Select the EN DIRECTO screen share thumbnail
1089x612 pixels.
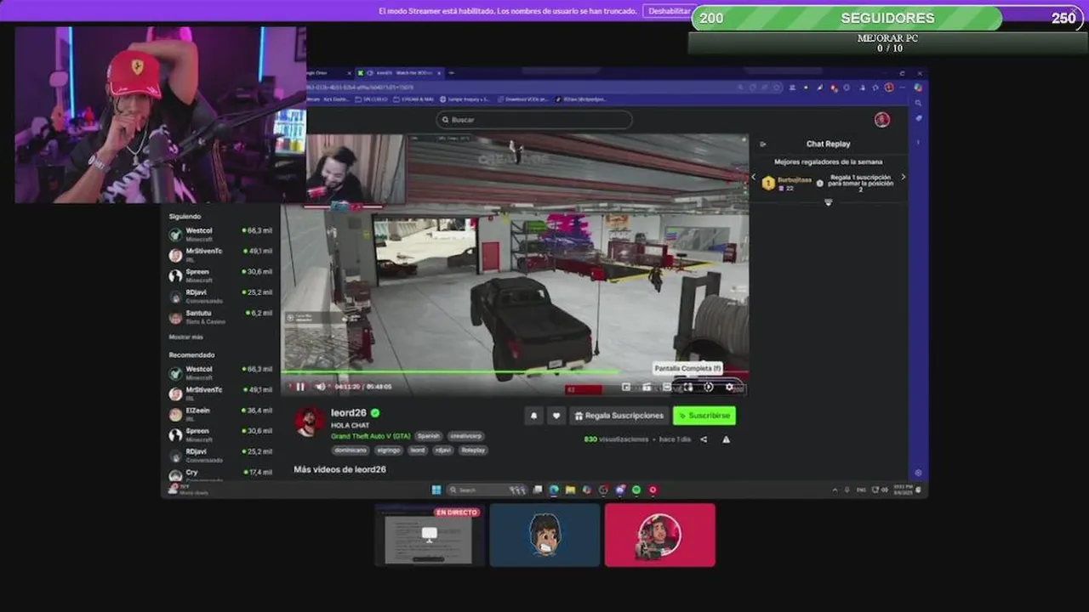[430, 535]
